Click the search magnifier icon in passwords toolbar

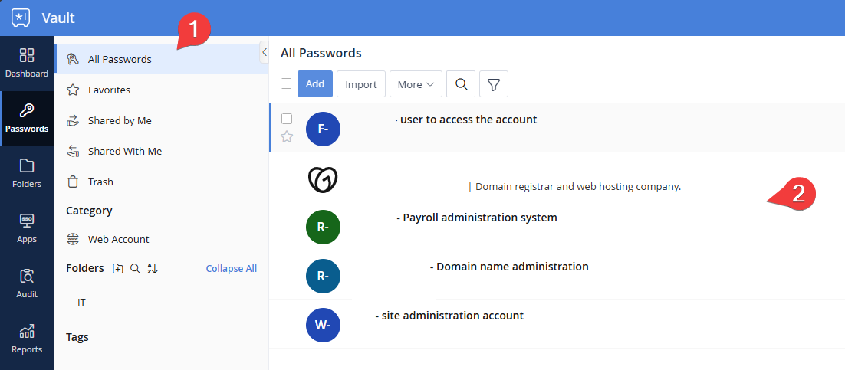coord(462,84)
